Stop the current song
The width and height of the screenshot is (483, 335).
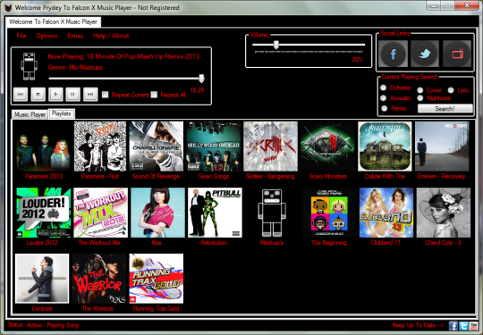[x=38, y=95]
